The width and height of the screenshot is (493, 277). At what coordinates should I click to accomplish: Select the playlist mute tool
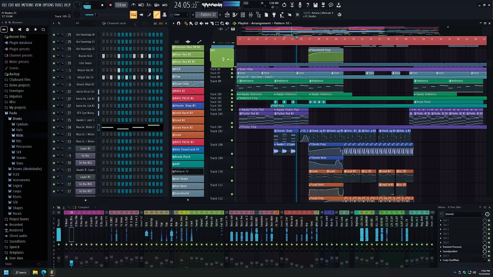(x=201, y=23)
